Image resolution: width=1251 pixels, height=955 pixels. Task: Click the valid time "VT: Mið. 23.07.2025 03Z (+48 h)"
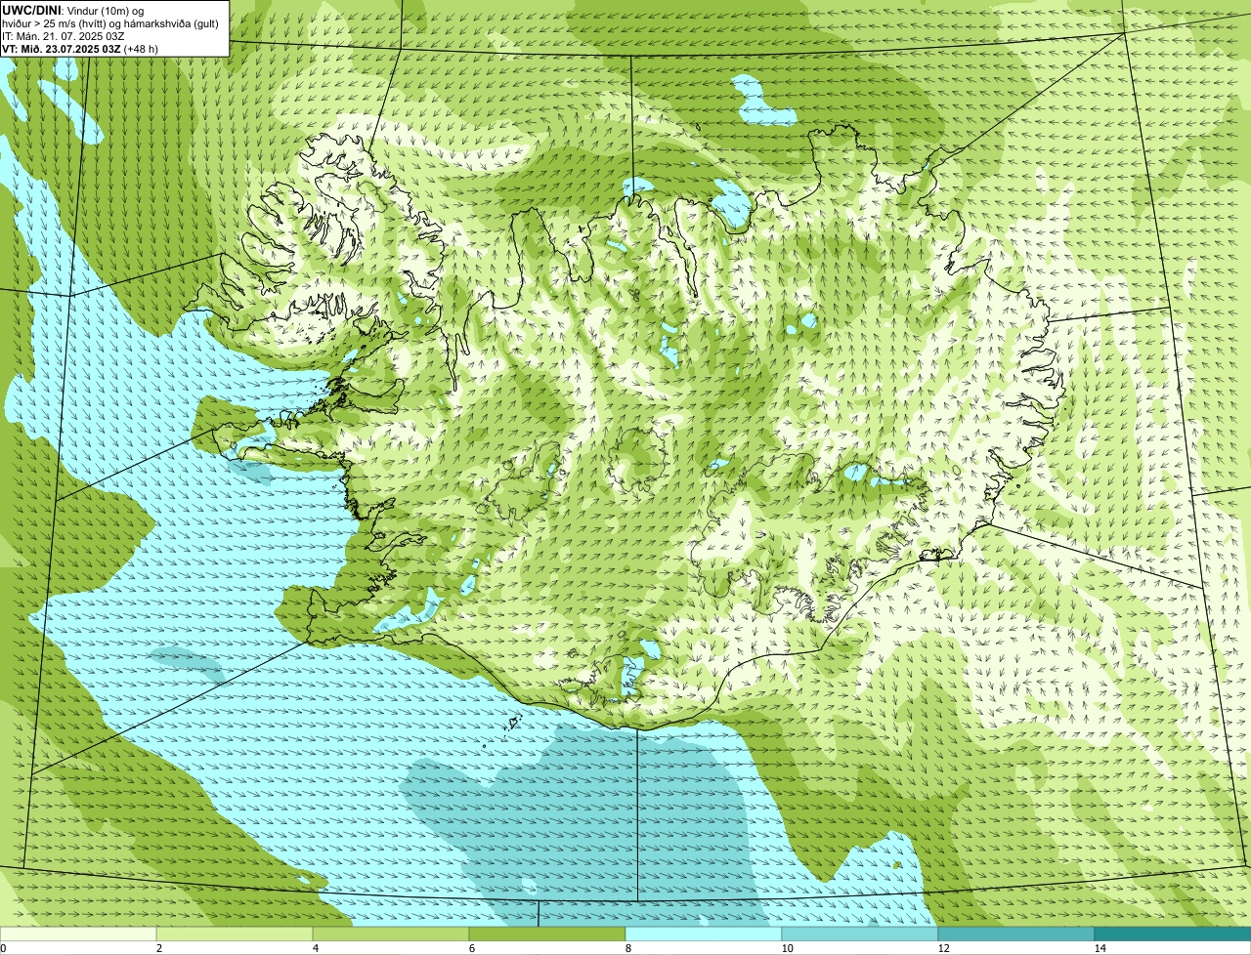80,48
